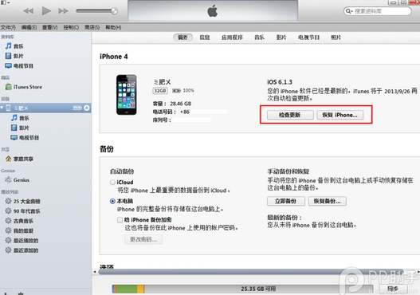Switch to the 信息 tab
This screenshot has height=295, width=420.
pos(205,37)
